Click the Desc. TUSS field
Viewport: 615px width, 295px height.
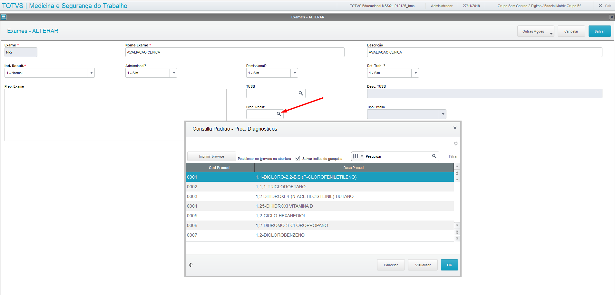coord(484,93)
